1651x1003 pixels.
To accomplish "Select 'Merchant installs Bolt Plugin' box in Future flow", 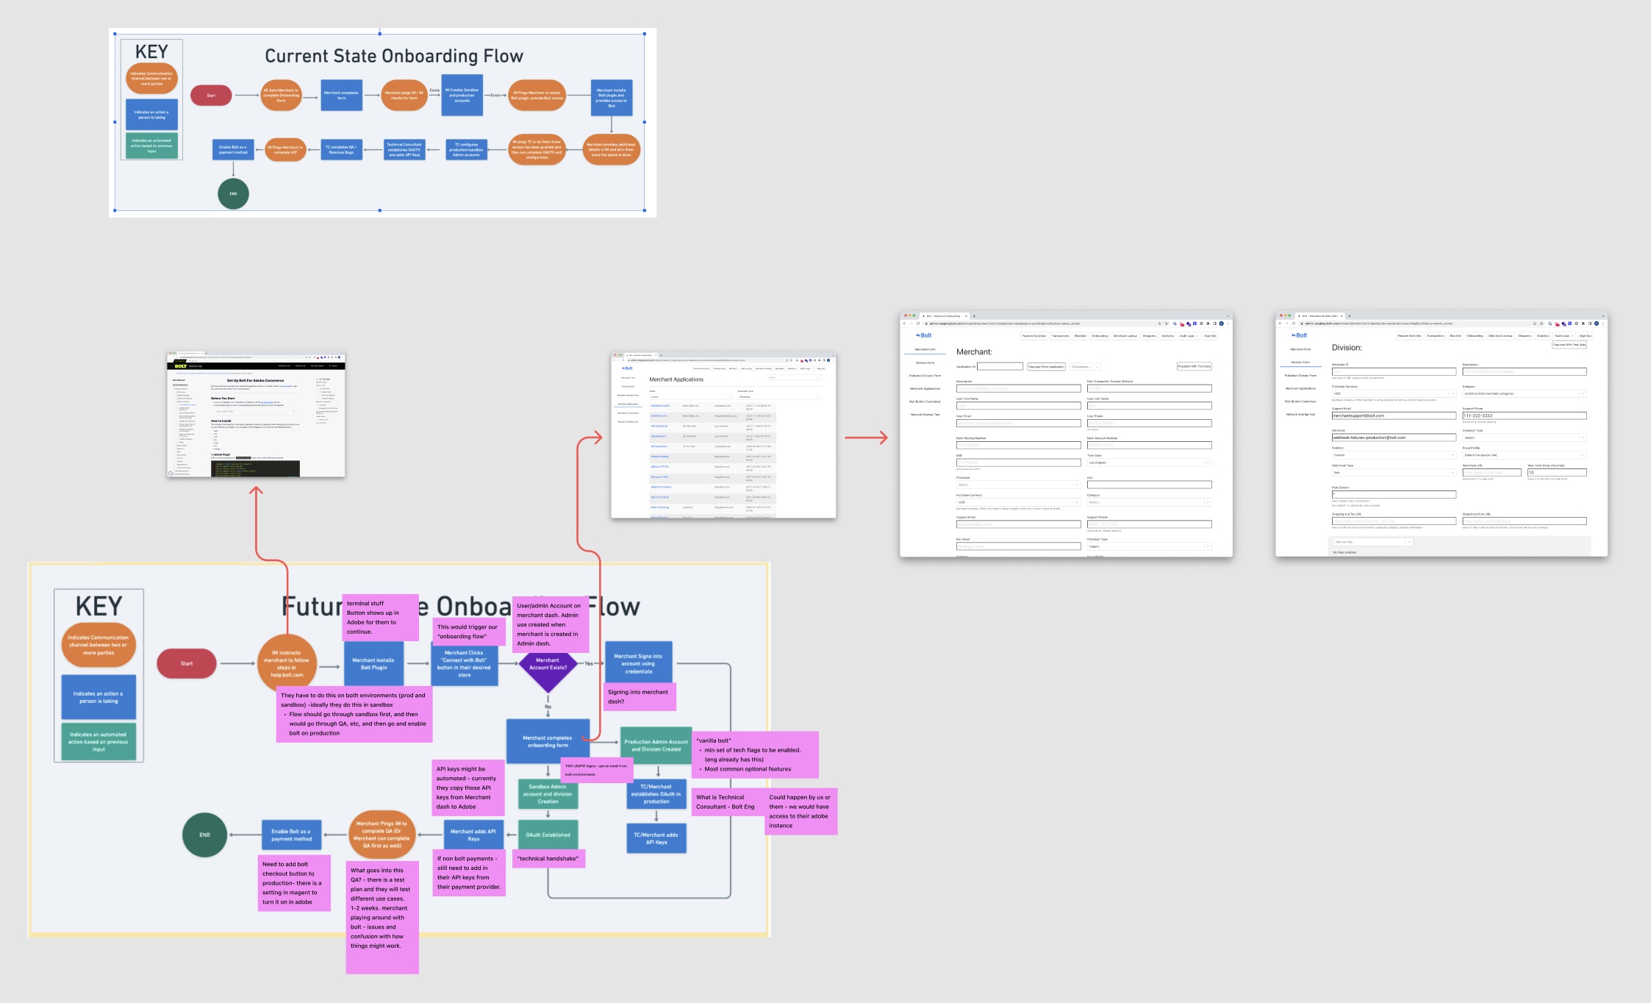I will coord(373,664).
